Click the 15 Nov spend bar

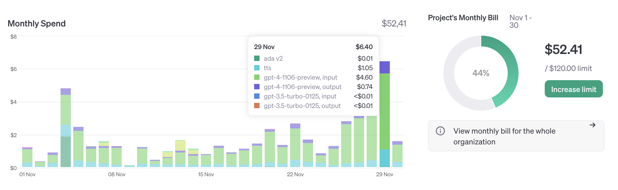(x=206, y=161)
